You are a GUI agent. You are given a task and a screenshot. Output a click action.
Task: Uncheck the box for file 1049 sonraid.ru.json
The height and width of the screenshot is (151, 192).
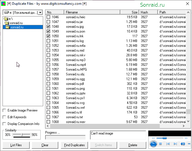pyautogui.click(x=48, y=31)
